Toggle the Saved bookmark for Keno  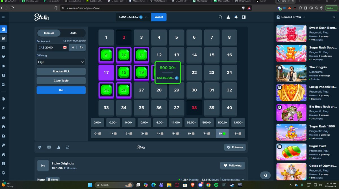point(53,179)
